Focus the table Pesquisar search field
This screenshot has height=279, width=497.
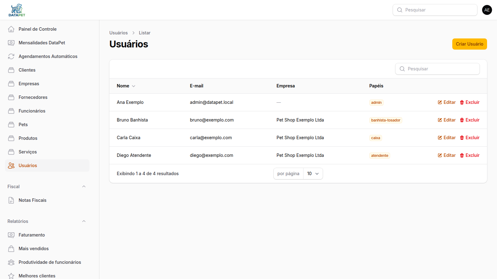pos(437,69)
